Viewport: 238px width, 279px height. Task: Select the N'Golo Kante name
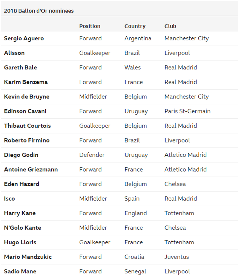click(22, 227)
